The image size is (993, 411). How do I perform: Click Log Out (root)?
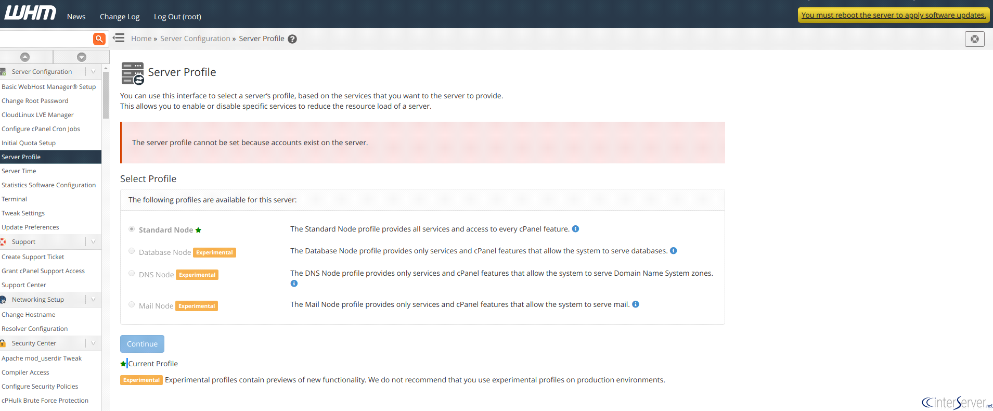(x=177, y=17)
